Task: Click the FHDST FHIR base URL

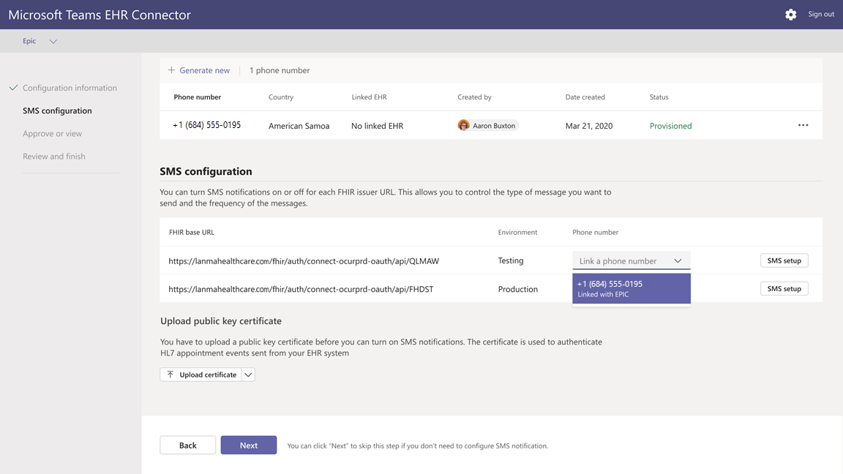Action: tap(301, 289)
